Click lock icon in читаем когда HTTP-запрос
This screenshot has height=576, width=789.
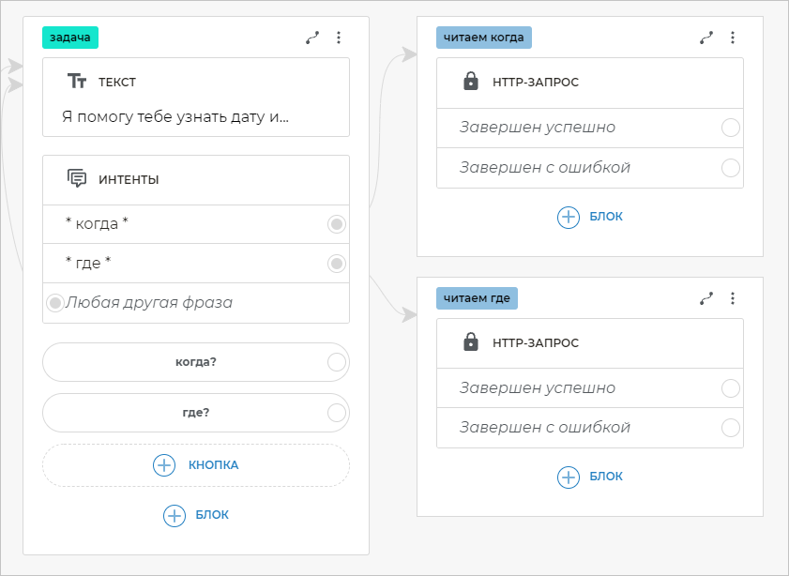(471, 82)
